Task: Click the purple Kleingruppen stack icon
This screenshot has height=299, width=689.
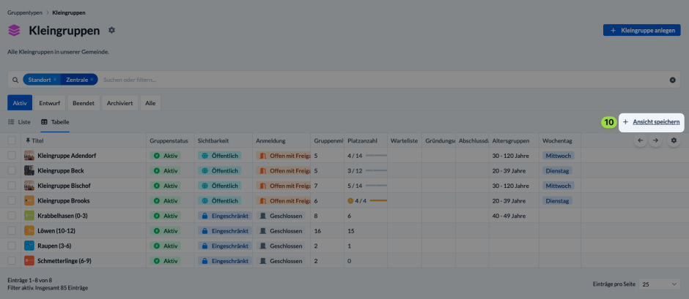Action: (14, 30)
